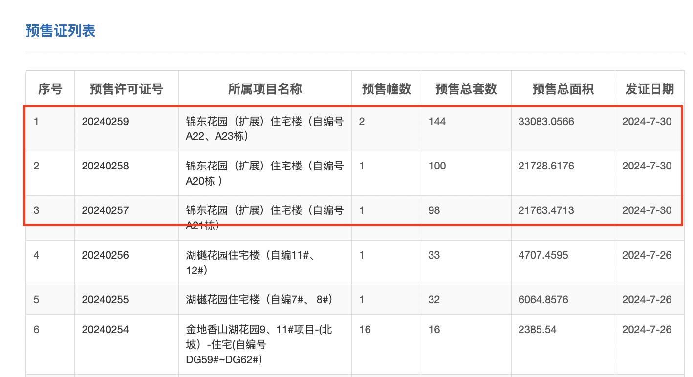Image resolution: width=693 pixels, height=377 pixels.
Task: Click serial number 1 of row 20240259
Action: [x=36, y=122]
